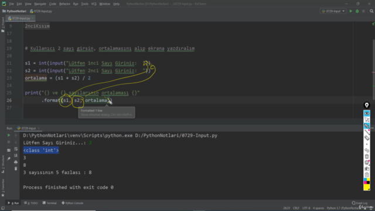Image resolution: width=375 pixels, height=211 pixels.
Task: Switch to the TODO tool window
Action: pos(31,203)
